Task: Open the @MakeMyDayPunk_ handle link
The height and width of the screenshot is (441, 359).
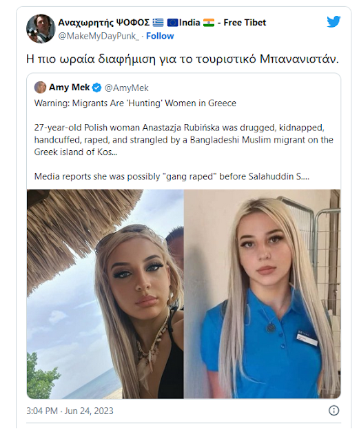Action: pyautogui.click(x=99, y=37)
